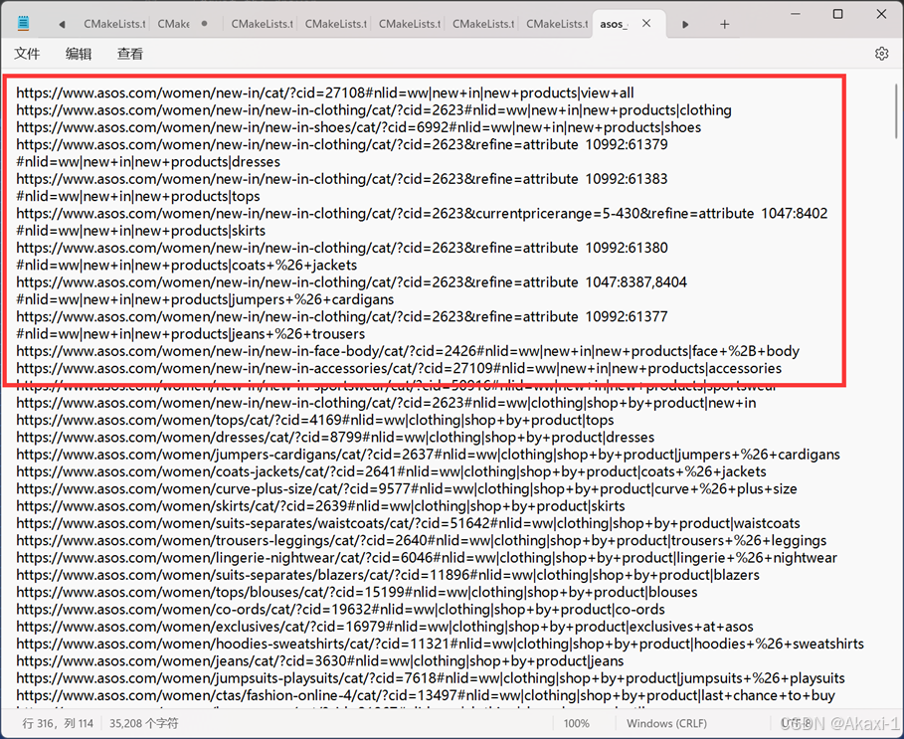Click the line '#nlid=ww|new+in|new+products|dresses'

click(x=148, y=162)
